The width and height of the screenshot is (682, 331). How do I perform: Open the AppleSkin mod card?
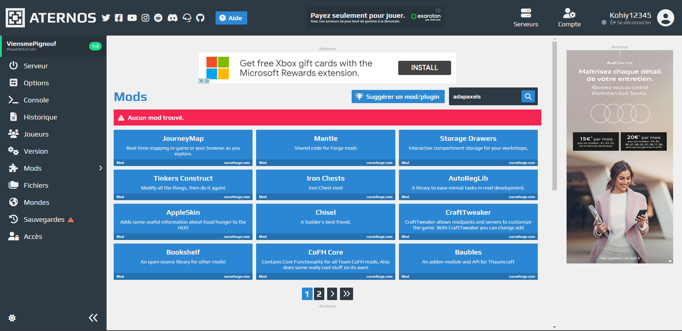[x=183, y=221]
